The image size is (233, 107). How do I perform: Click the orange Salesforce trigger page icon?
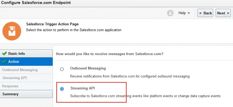click(12, 31)
